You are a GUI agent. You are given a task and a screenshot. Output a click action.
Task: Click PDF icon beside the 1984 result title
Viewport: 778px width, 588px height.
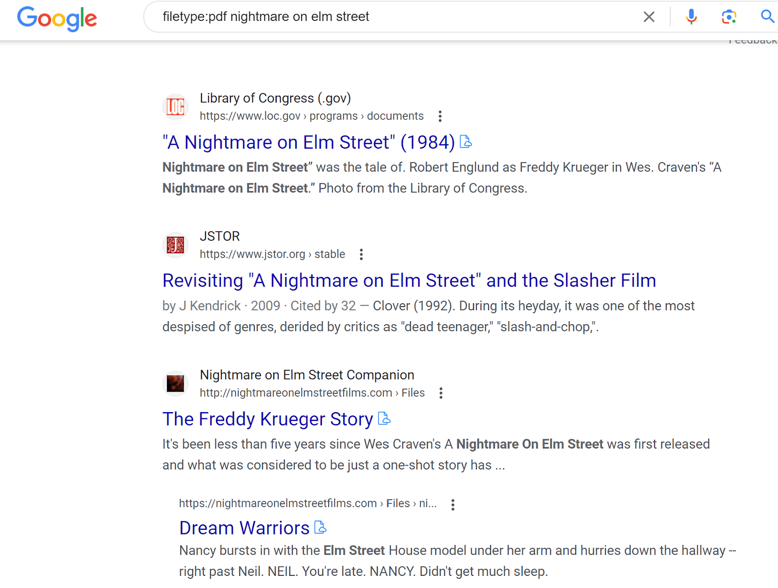coord(466,141)
